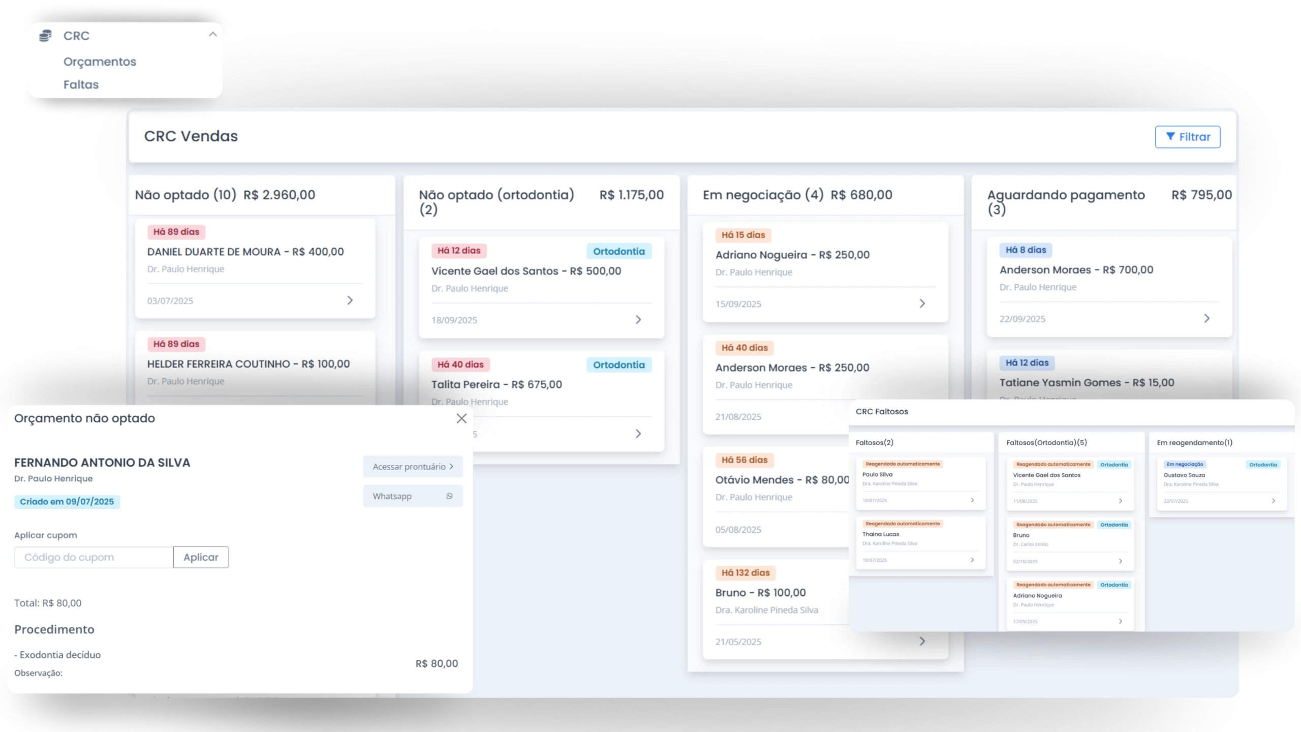Viewport: 1301px width, 732px height.
Task: Click the Filtrar button
Action: 1187,137
